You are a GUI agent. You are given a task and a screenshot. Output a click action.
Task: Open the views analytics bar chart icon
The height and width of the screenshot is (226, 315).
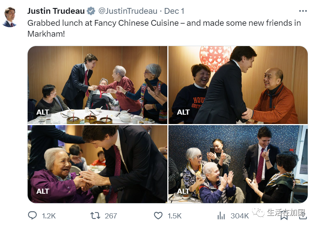point(221,216)
